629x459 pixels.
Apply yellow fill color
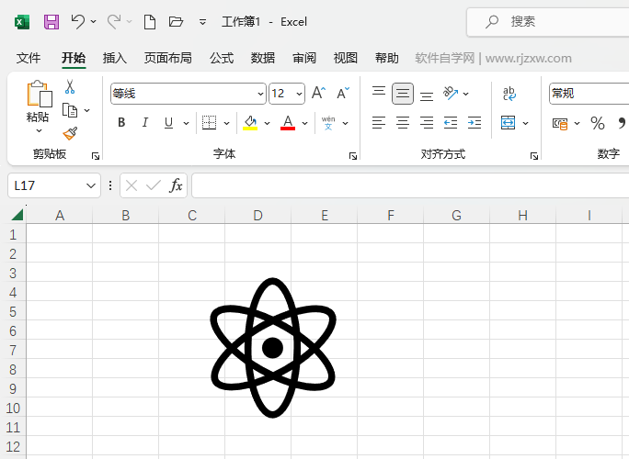pyautogui.click(x=250, y=123)
